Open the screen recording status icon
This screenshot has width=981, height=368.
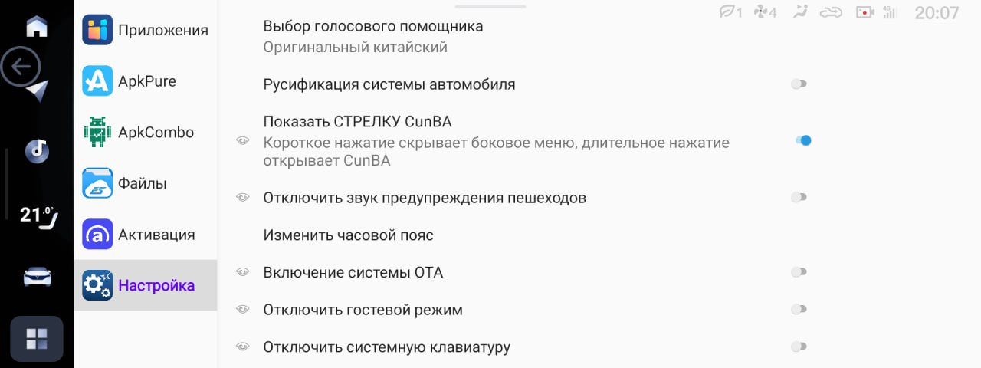pos(865,12)
